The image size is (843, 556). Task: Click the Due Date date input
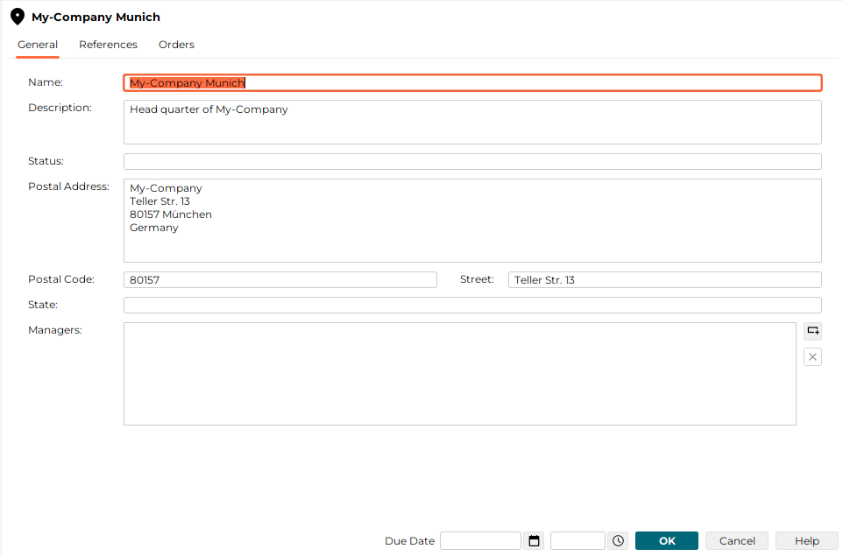tap(480, 540)
